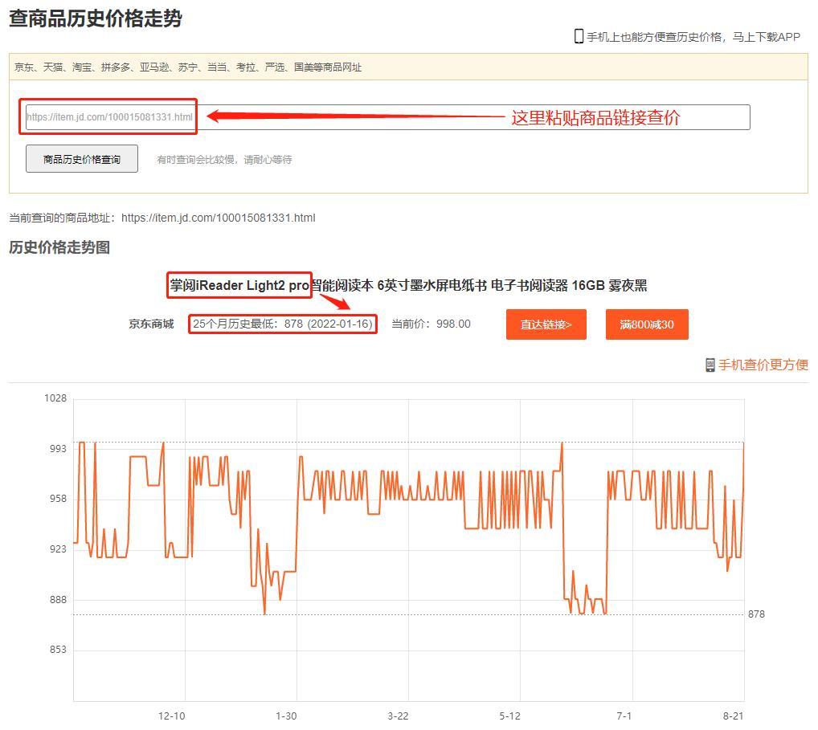This screenshot has width=818, height=730.
Task: Click the 历史价格走势图 section heading
Action: click(x=59, y=247)
